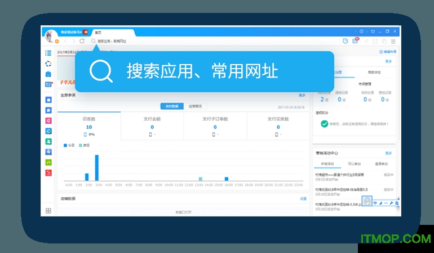Expand 更多 in the 生意参谋 panel
Screen dimensions: 434x253
(302, 96)
